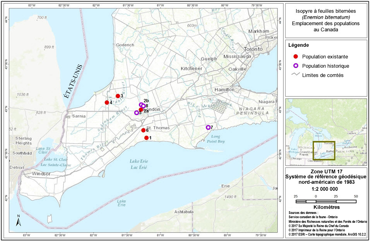Click the purple historic marker labeled 2b

coord(141,104)
